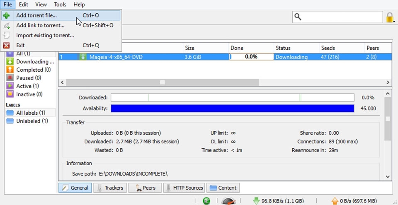Select the Active (1) filter
The width and height of the screenshot is (398, 205).
pyautogui.click(x=30, y=86)
